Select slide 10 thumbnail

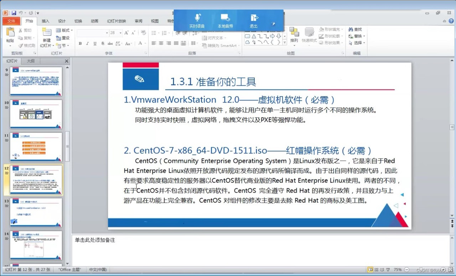click(x=36, y=114)
